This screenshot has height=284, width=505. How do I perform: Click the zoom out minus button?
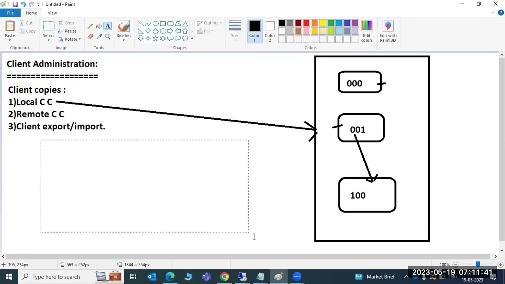[x=455, y=265]
